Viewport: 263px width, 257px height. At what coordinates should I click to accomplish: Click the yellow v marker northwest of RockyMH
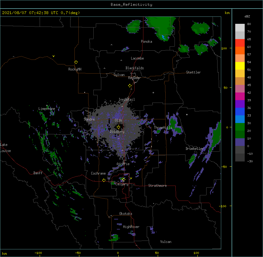pos(53,56)
